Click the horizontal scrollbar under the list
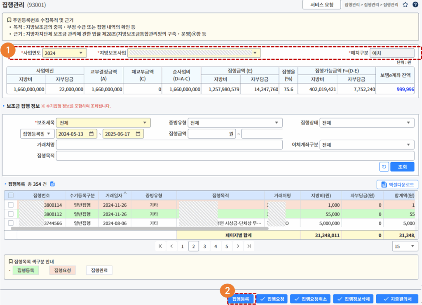The width and height of the screenshot is (422, 305). click(139, 229)
